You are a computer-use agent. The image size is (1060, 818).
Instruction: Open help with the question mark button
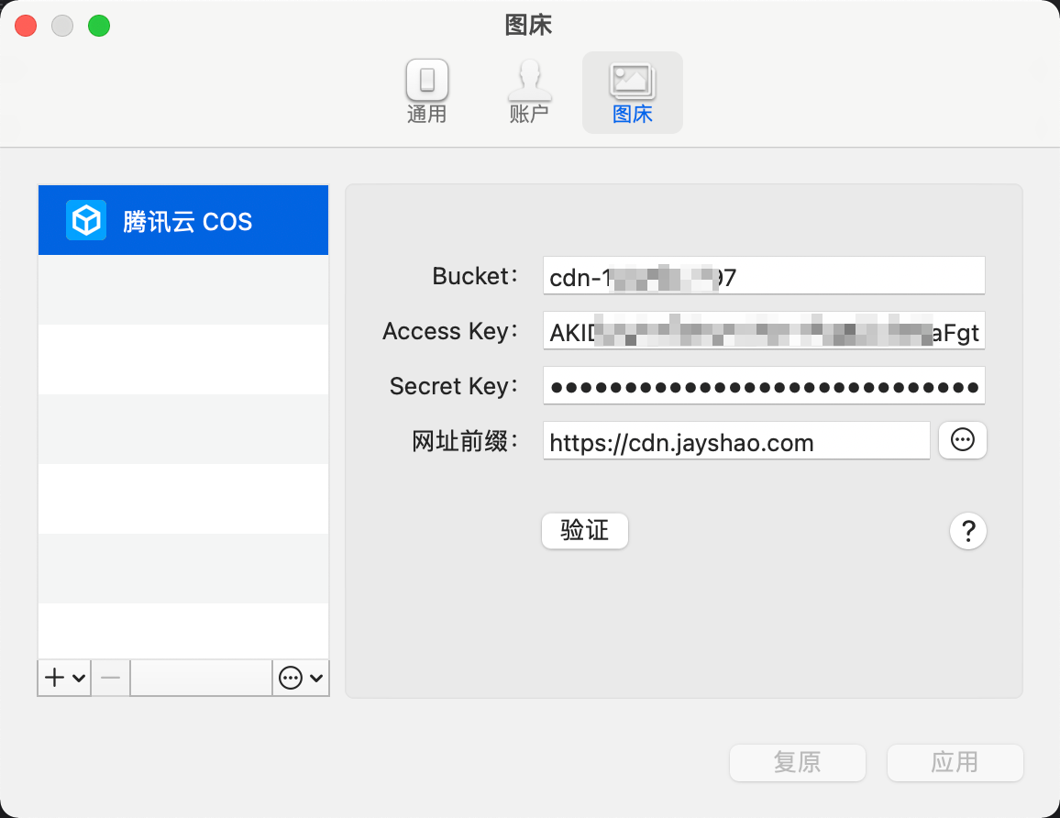click(x=967, y=531)
